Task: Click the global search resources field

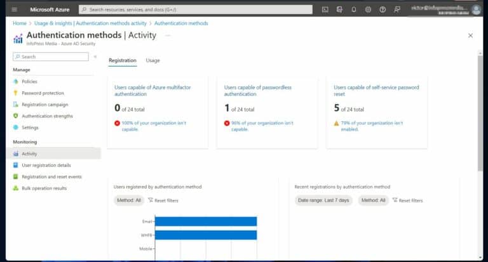Action: click(196, 10)
